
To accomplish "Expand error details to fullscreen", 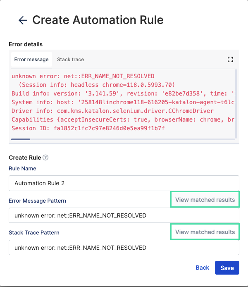I will (x=231, y=60).
